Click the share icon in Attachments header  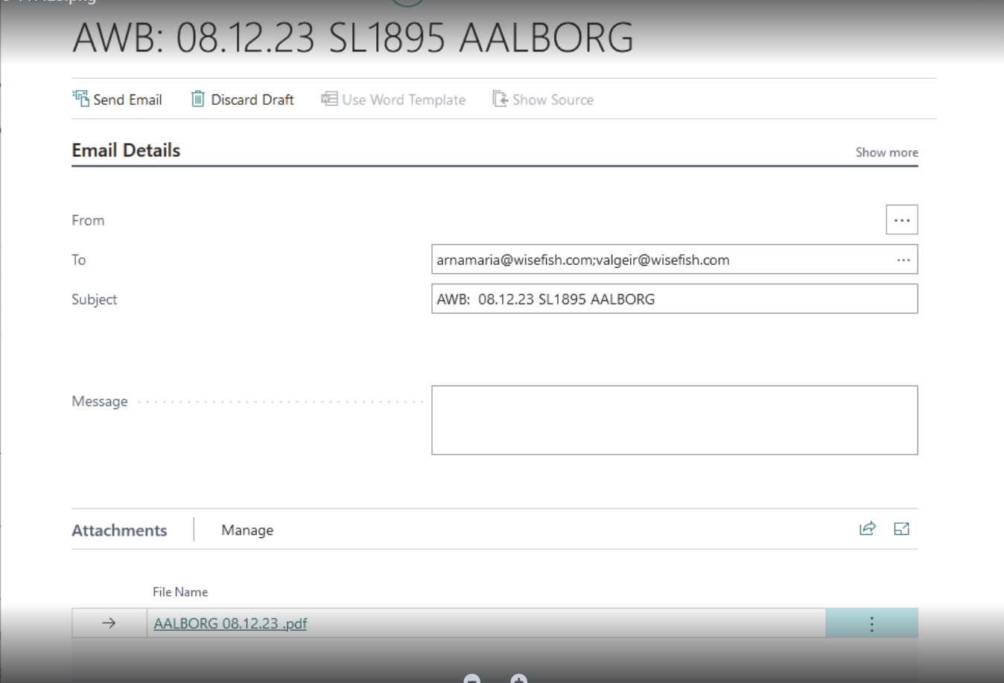click(868, 529)
